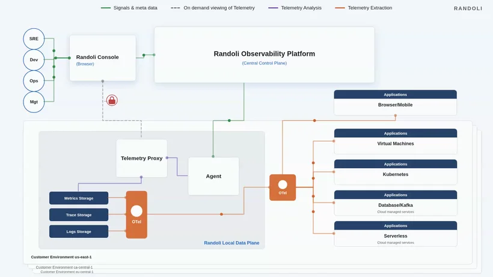This screenshot has width=493, height=277.
Task: Click the Applications header above Virtual Machines
Action: click(395, 133)
